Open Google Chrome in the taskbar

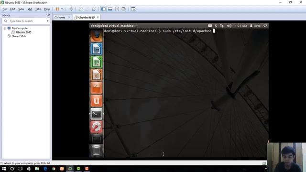coord(54,169)
